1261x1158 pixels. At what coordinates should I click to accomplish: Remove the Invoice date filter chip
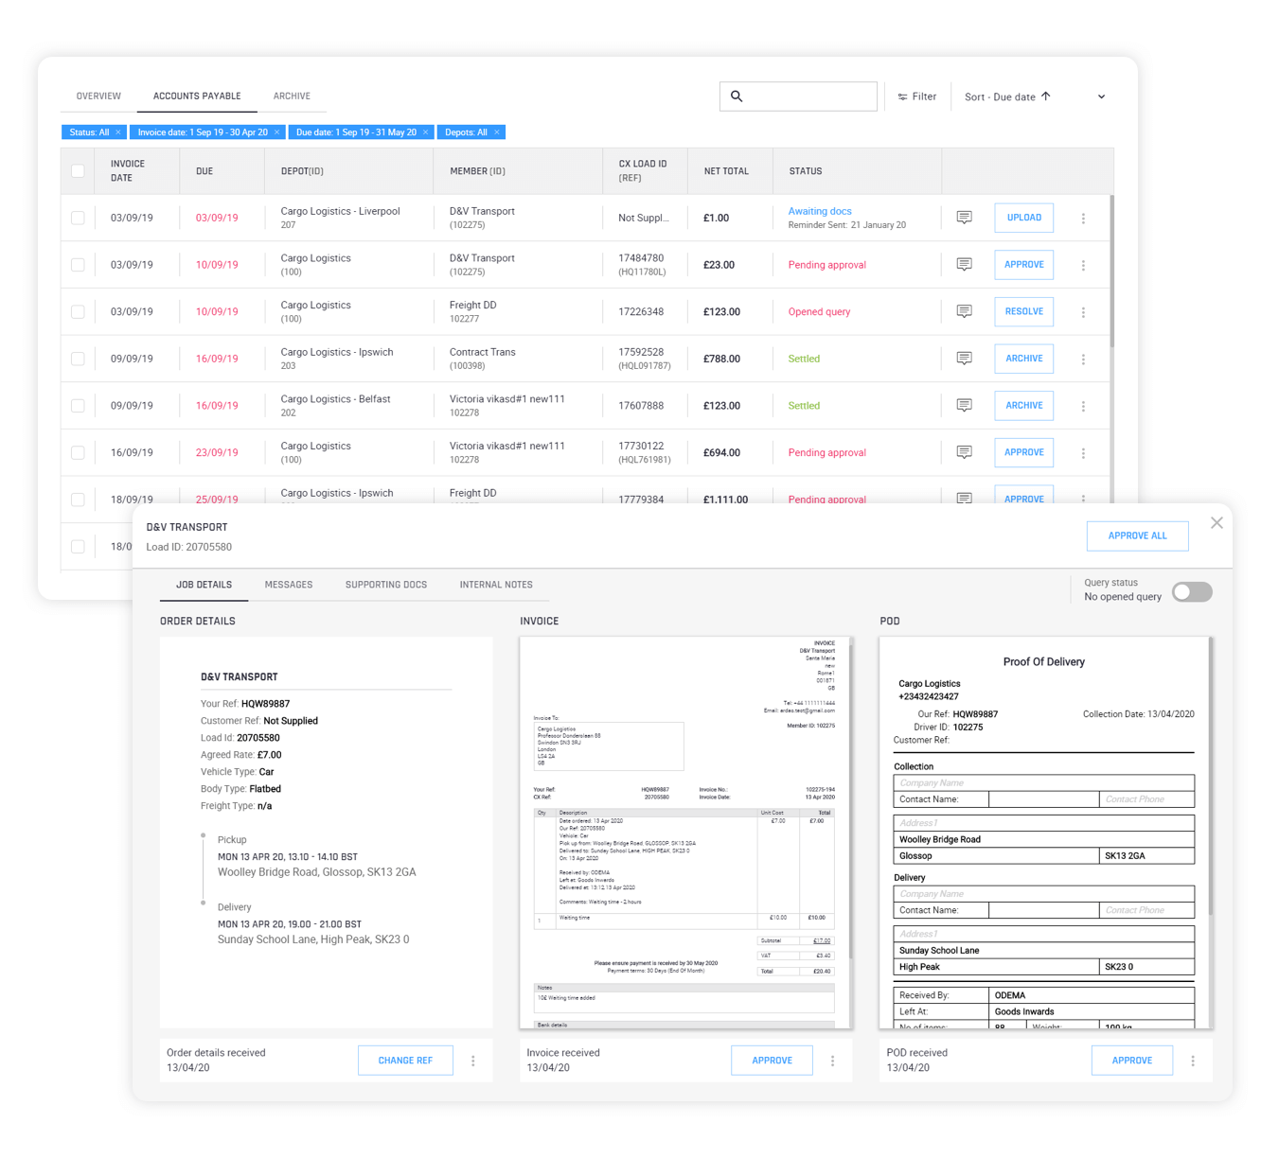click(276, 132)
